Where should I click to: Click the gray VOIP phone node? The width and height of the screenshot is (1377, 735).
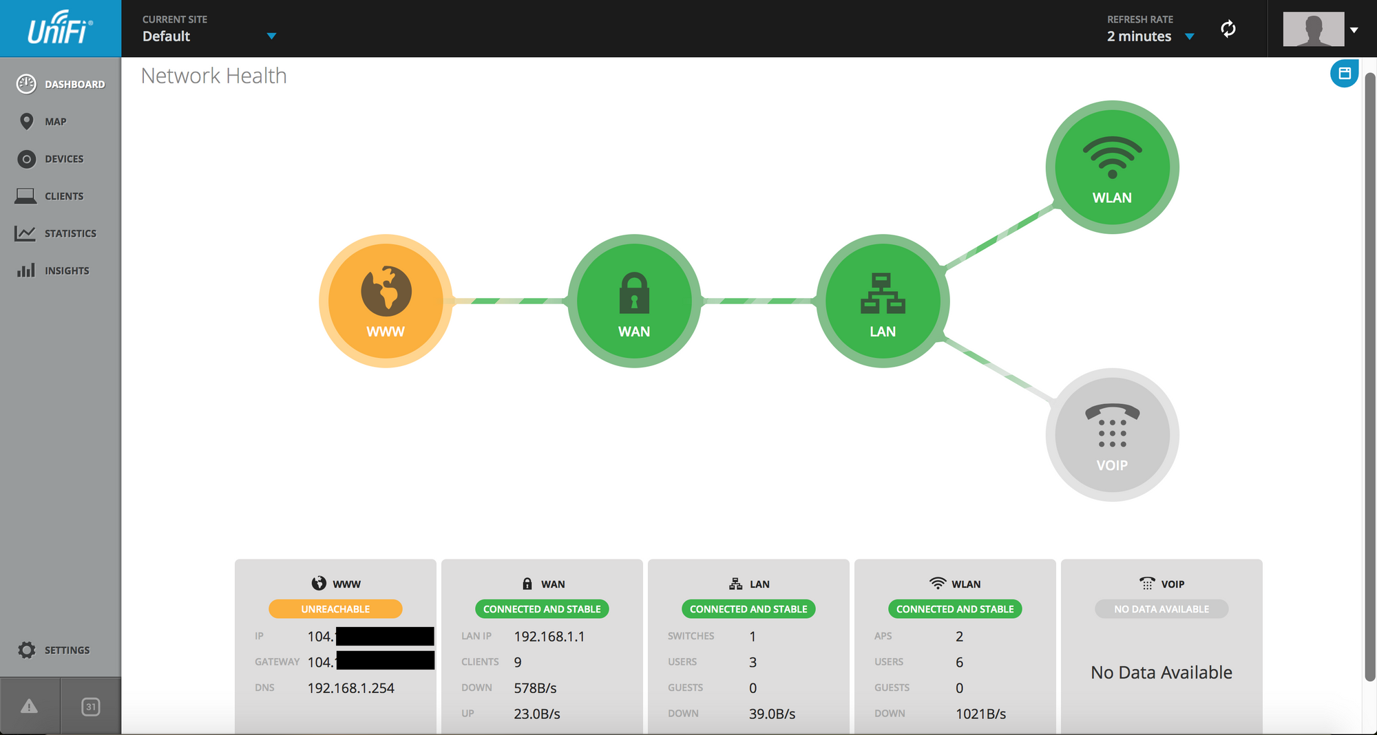pyautogui.click(x=1112, y=435)
